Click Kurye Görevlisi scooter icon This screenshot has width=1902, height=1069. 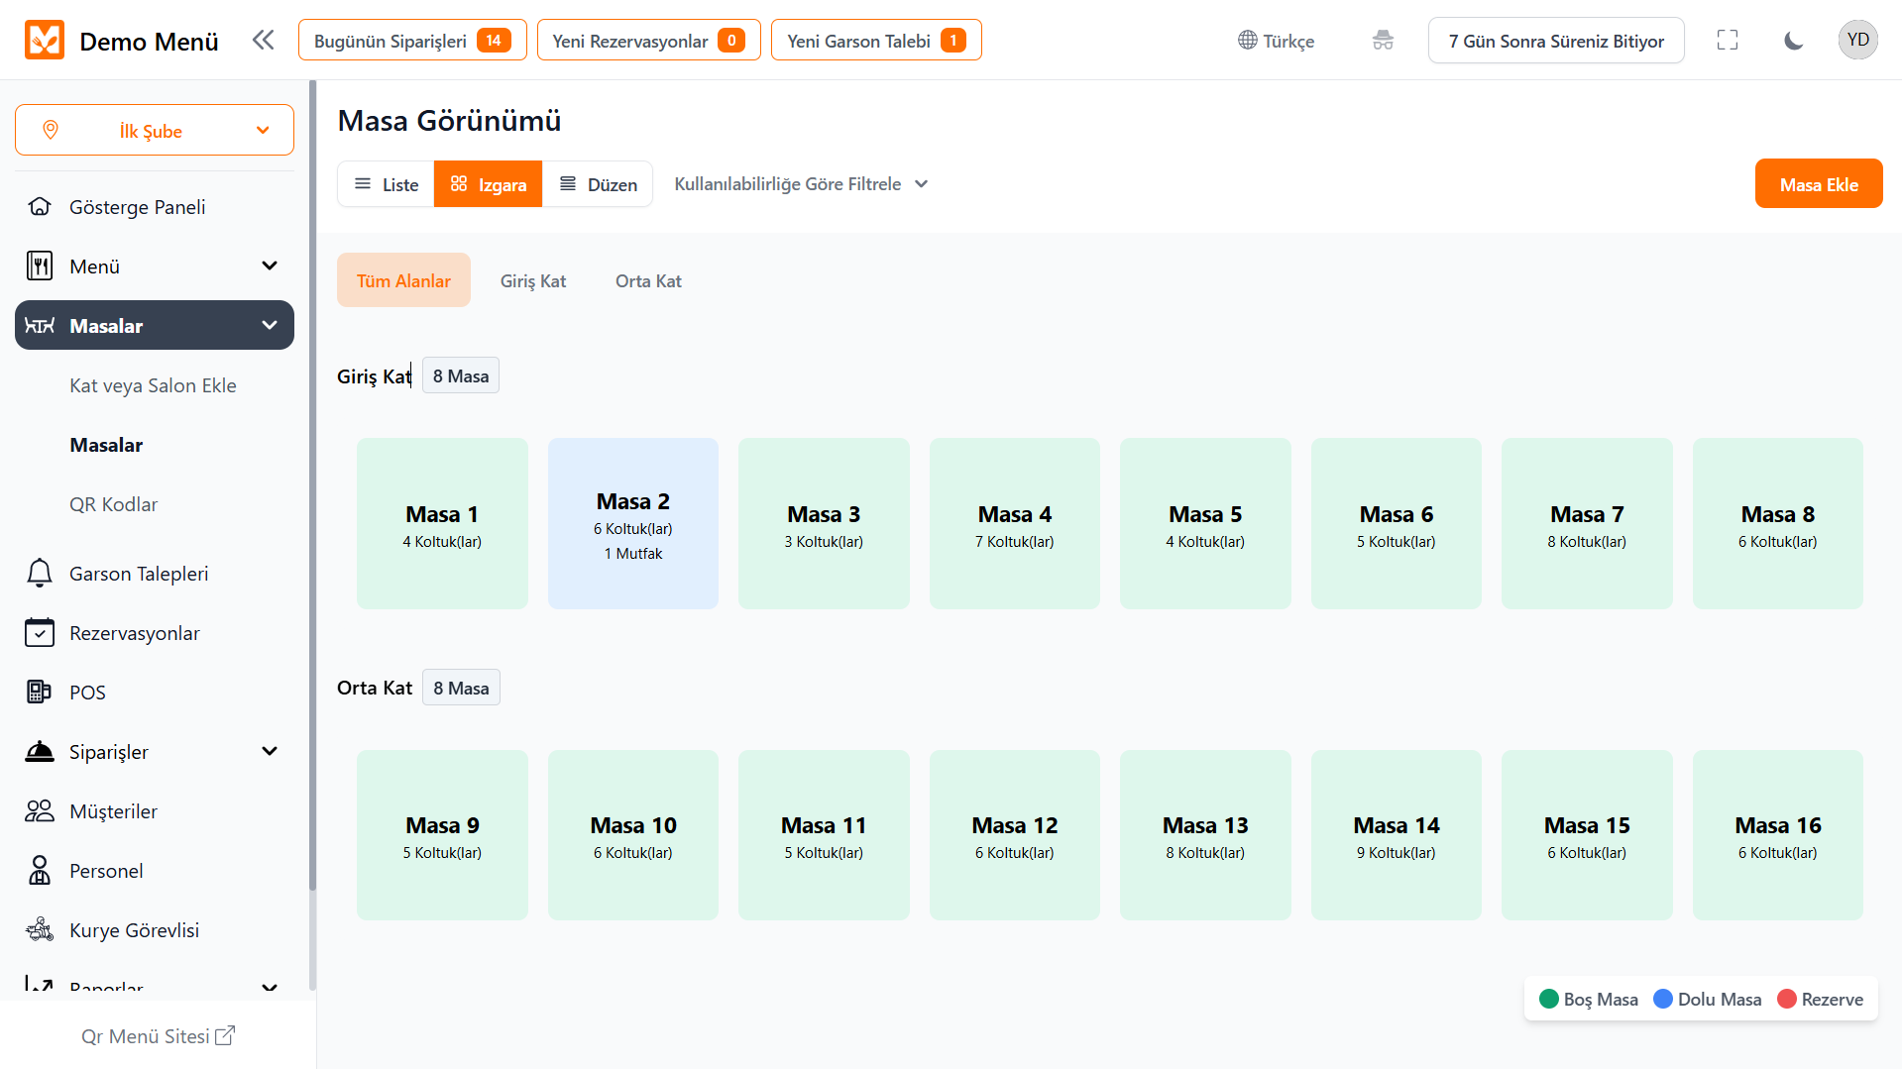40,929
